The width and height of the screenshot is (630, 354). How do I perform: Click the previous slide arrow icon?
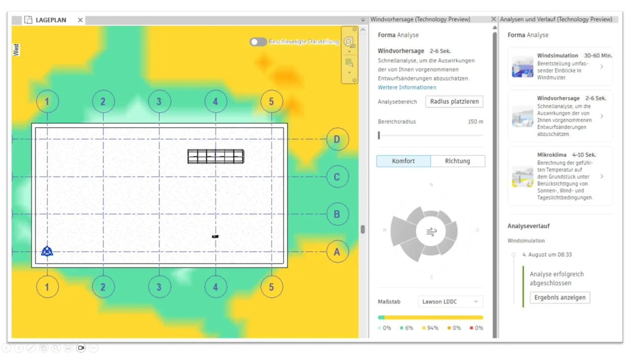coord(6,348)
